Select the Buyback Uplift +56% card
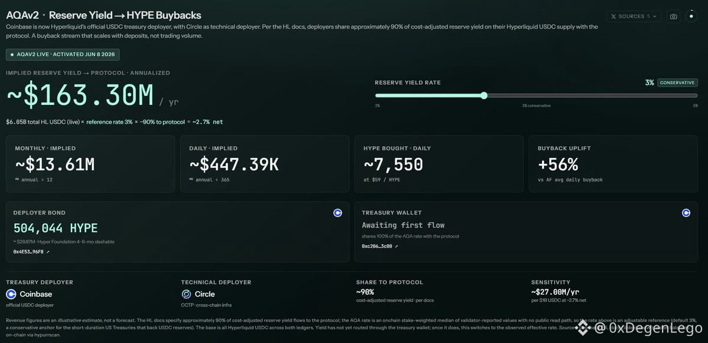Viewport: 708px width, 343px height. pos(614,164)
